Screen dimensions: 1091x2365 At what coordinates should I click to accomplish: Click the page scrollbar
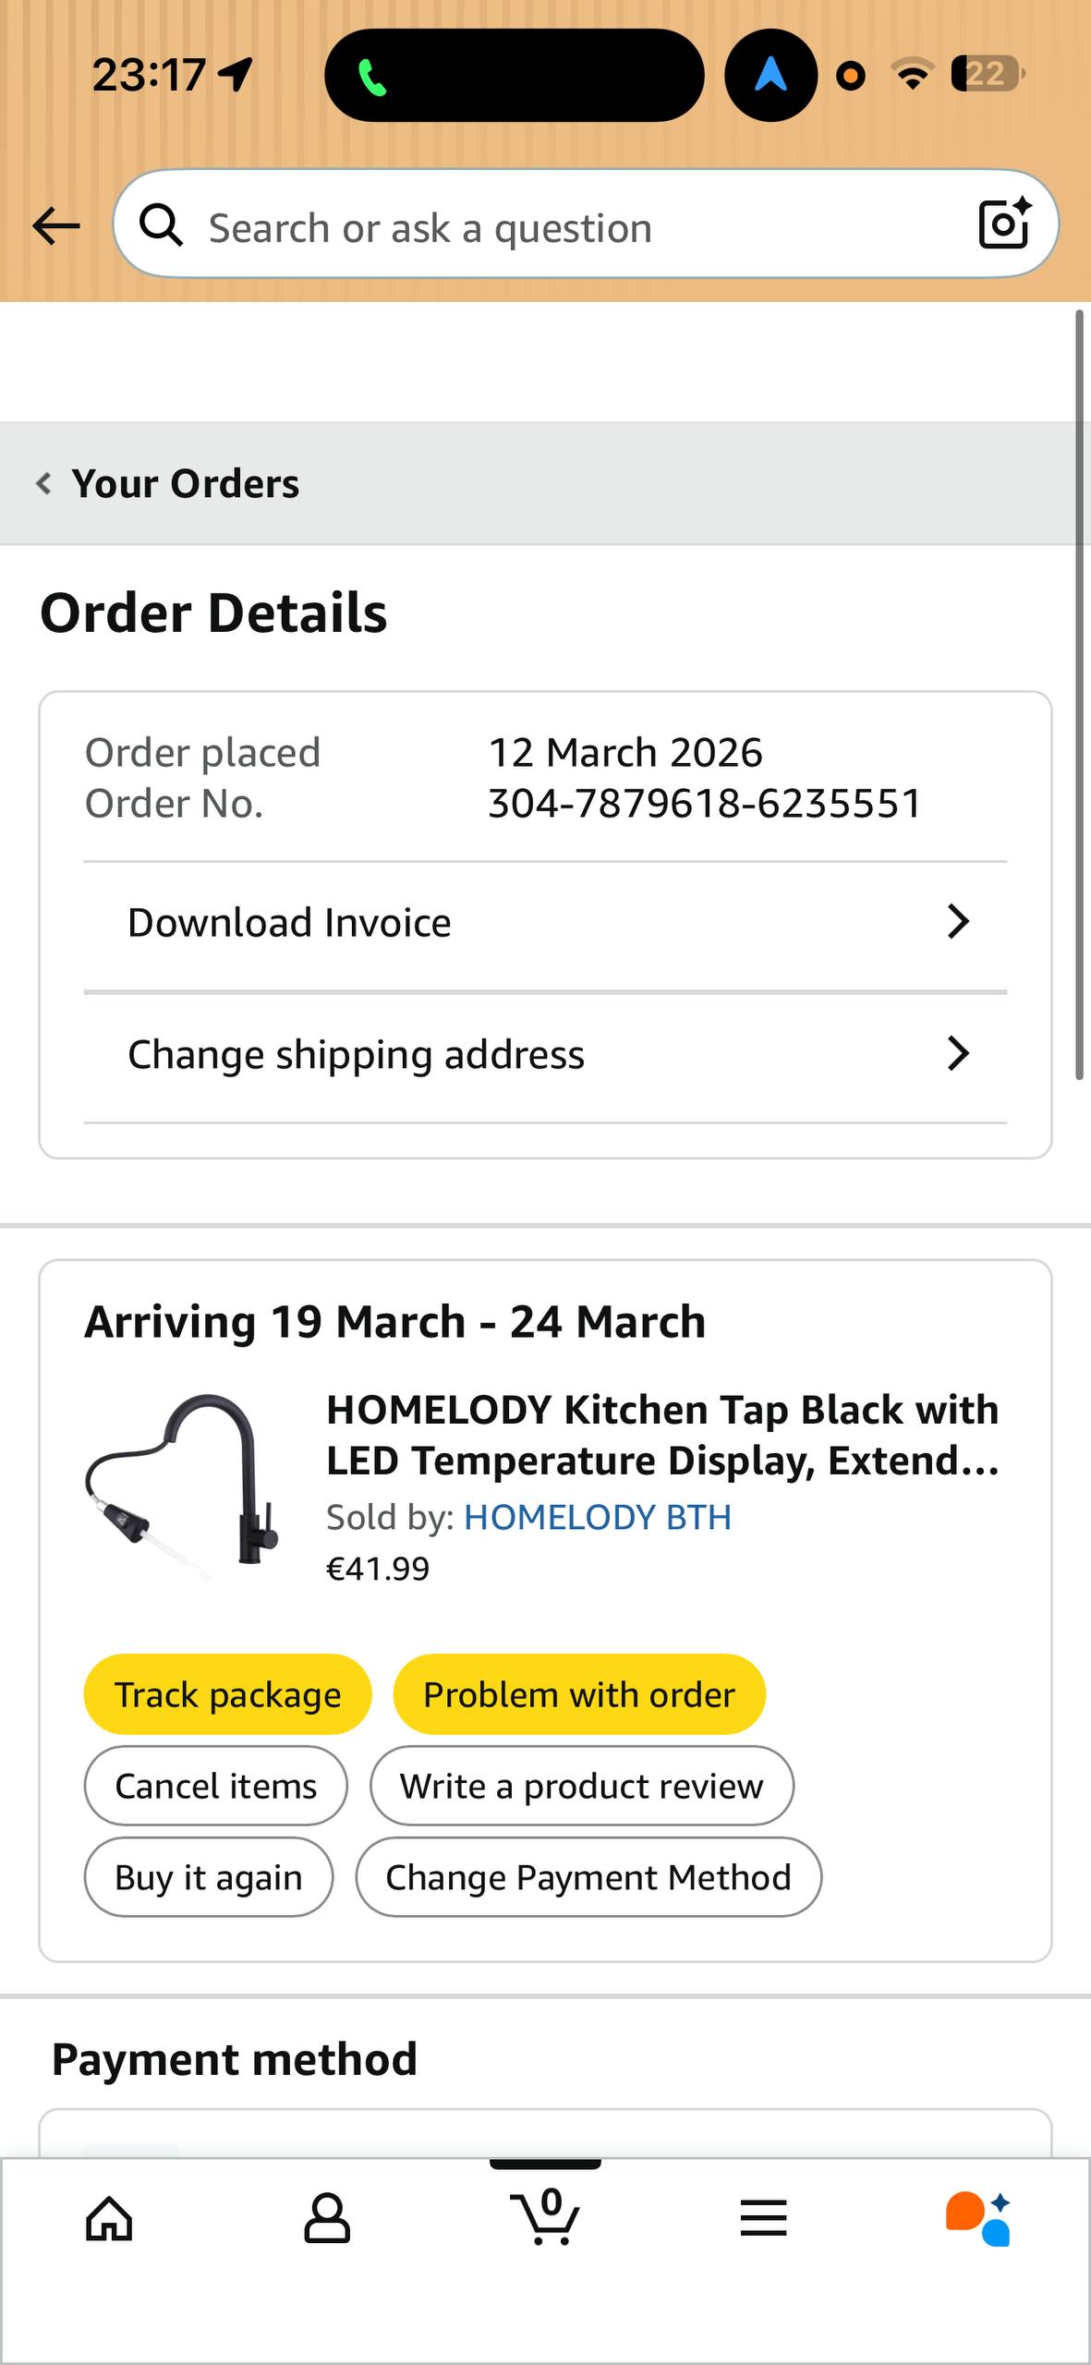click(1078, 695)
